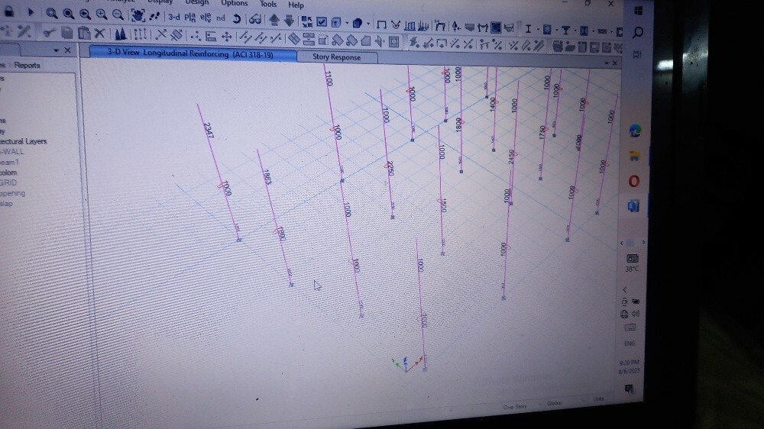Click the Units button in status bar
The width and height of the screenshot is (764, 429).
coord(599,398)
